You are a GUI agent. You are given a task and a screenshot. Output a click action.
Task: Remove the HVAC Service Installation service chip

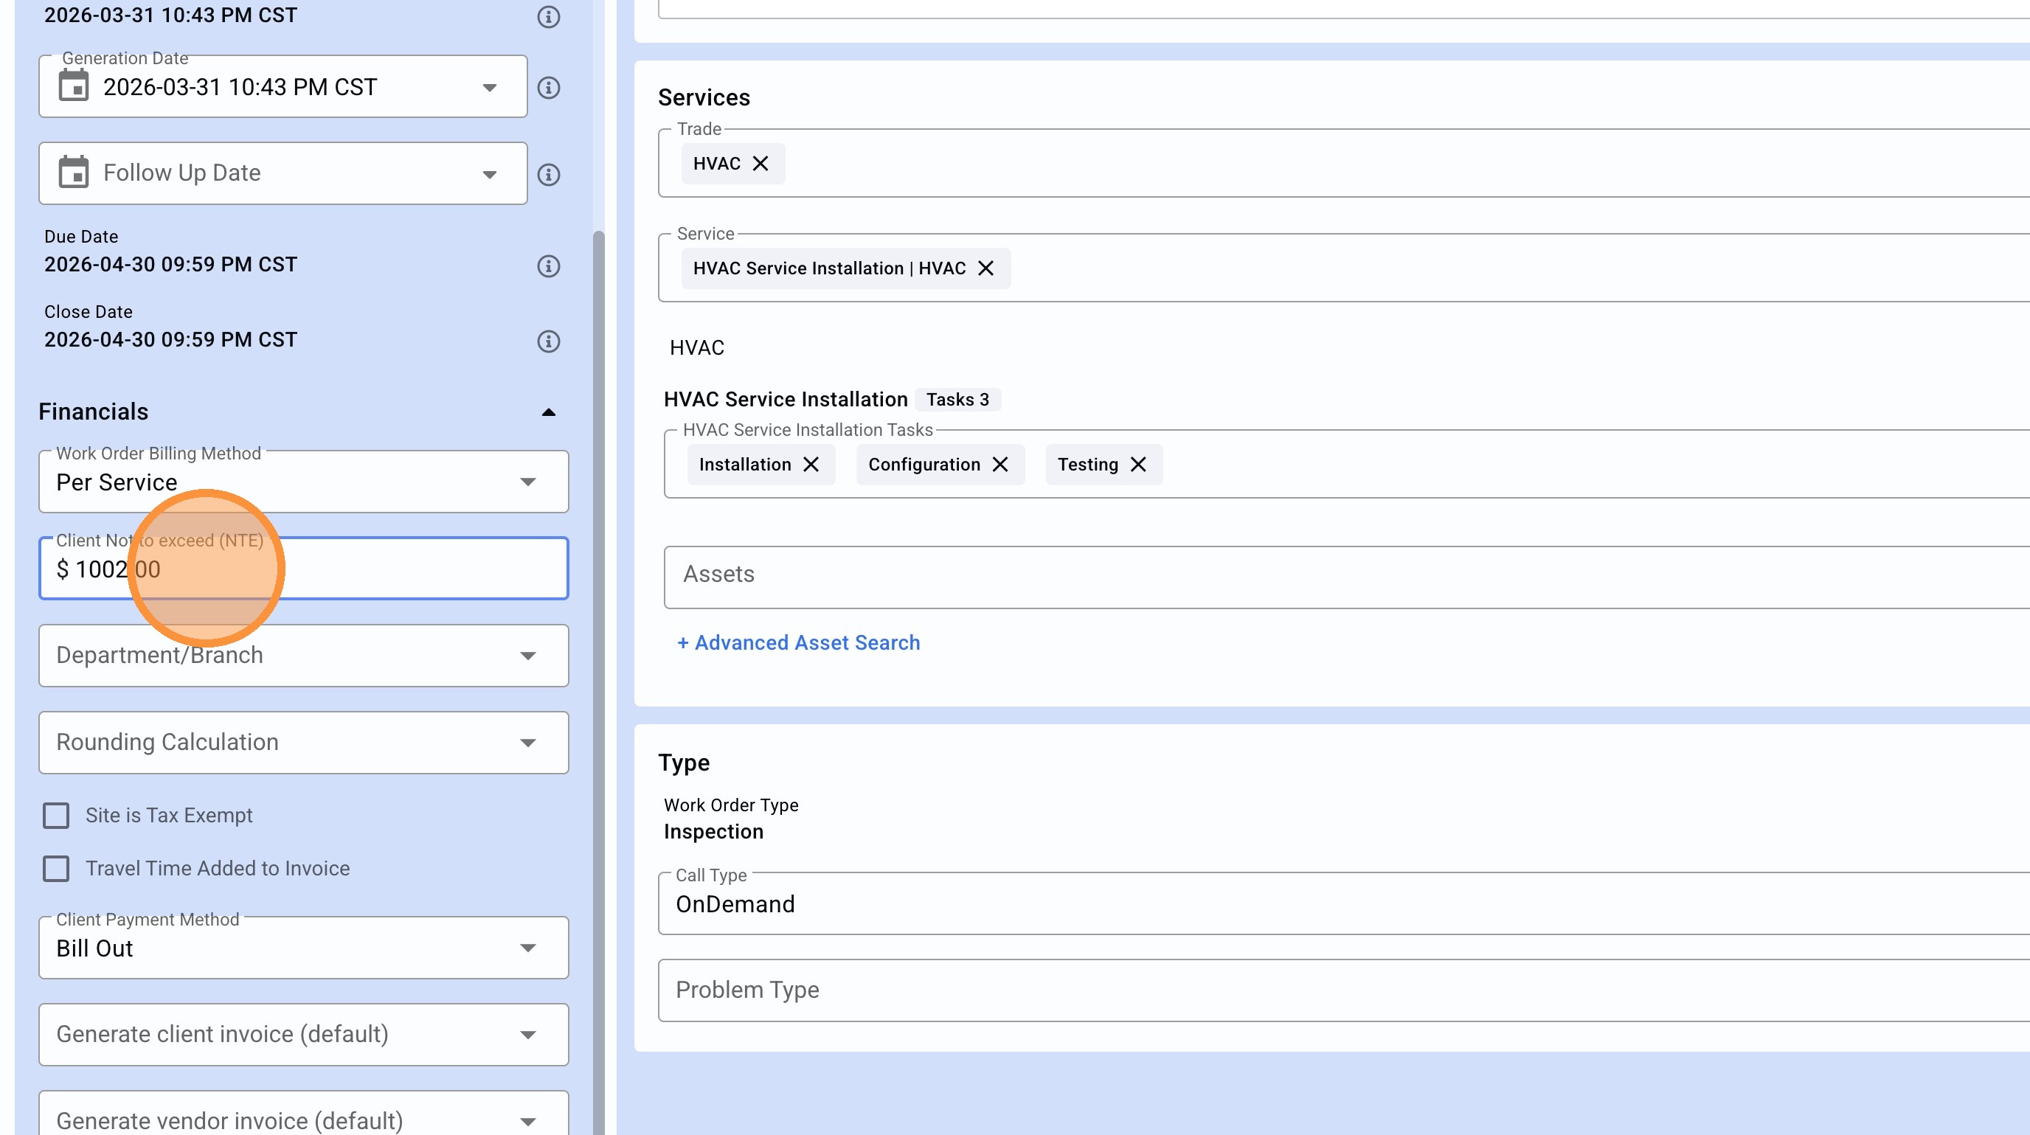[985, 268]
